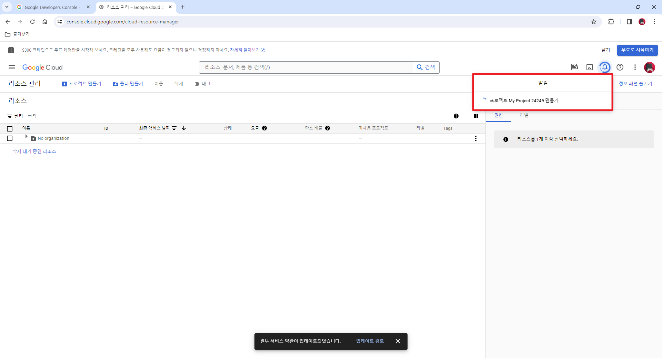Expand the No organization tree node
This screenshot has height=358, width=662.
pos(26,136)
